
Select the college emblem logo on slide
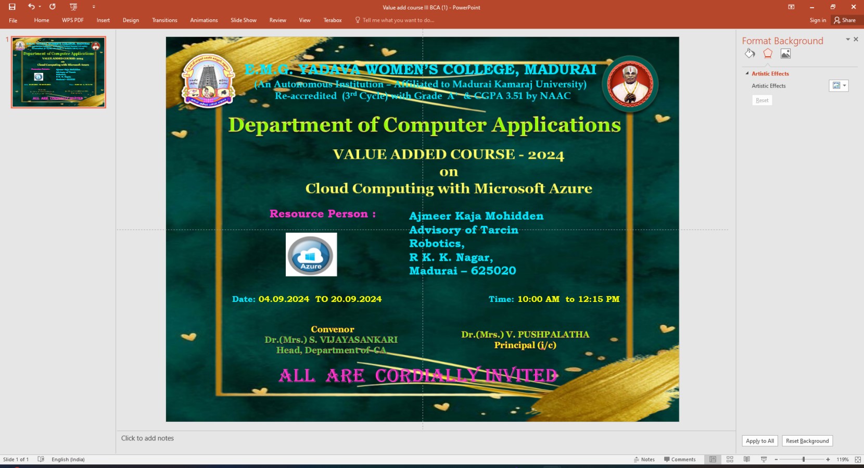[x=208, y=81]
